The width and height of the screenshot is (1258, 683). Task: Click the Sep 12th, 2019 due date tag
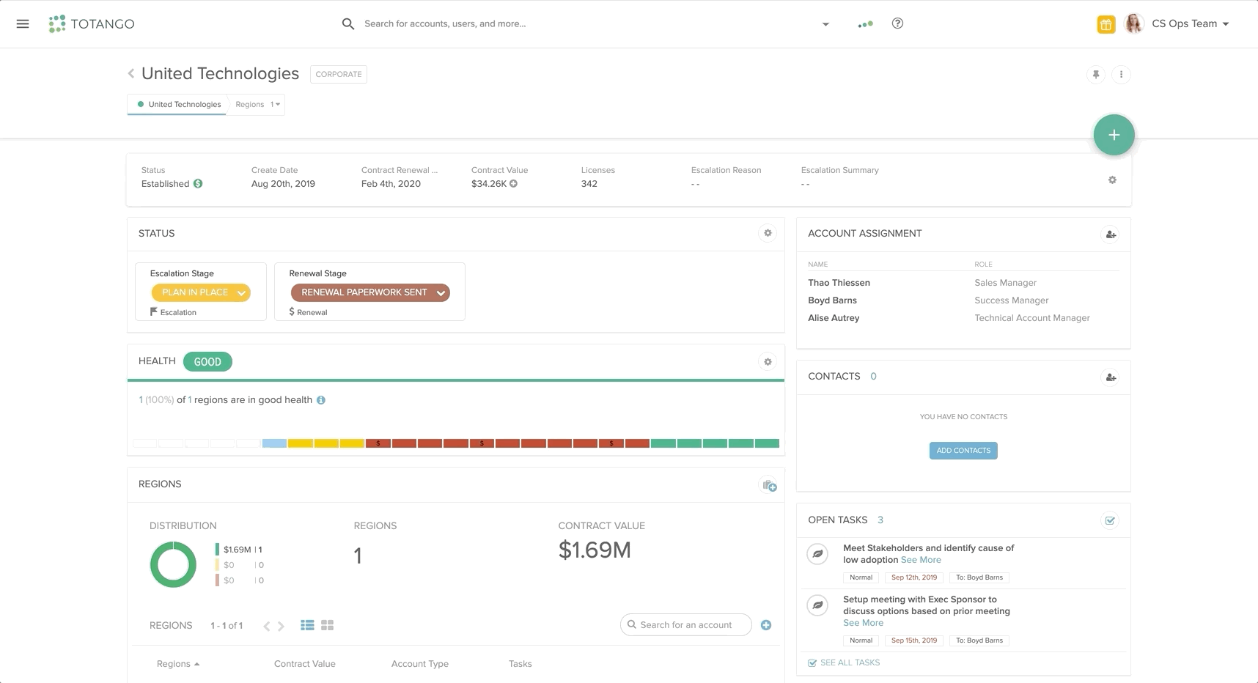coord(914,577)
